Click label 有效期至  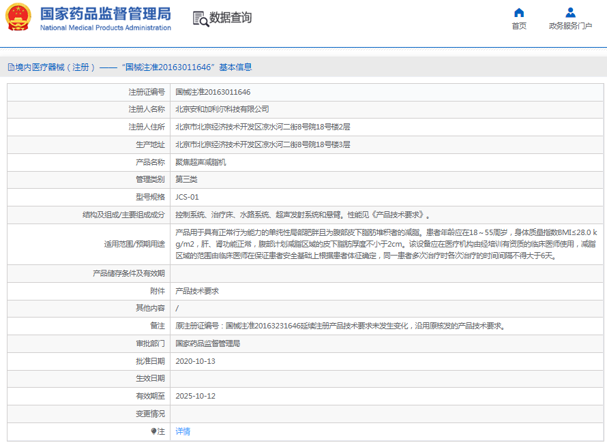coord(150,396)
